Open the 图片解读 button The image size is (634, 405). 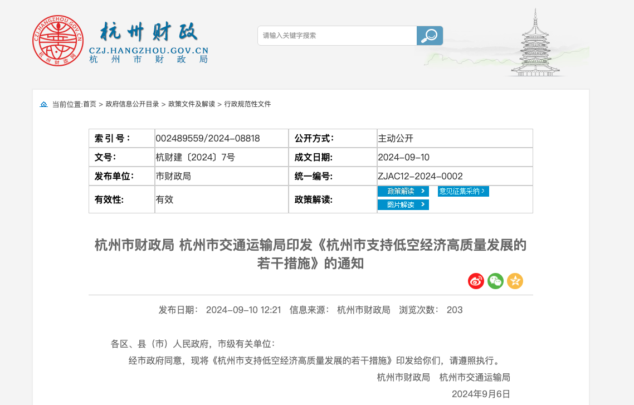[403, 205]
